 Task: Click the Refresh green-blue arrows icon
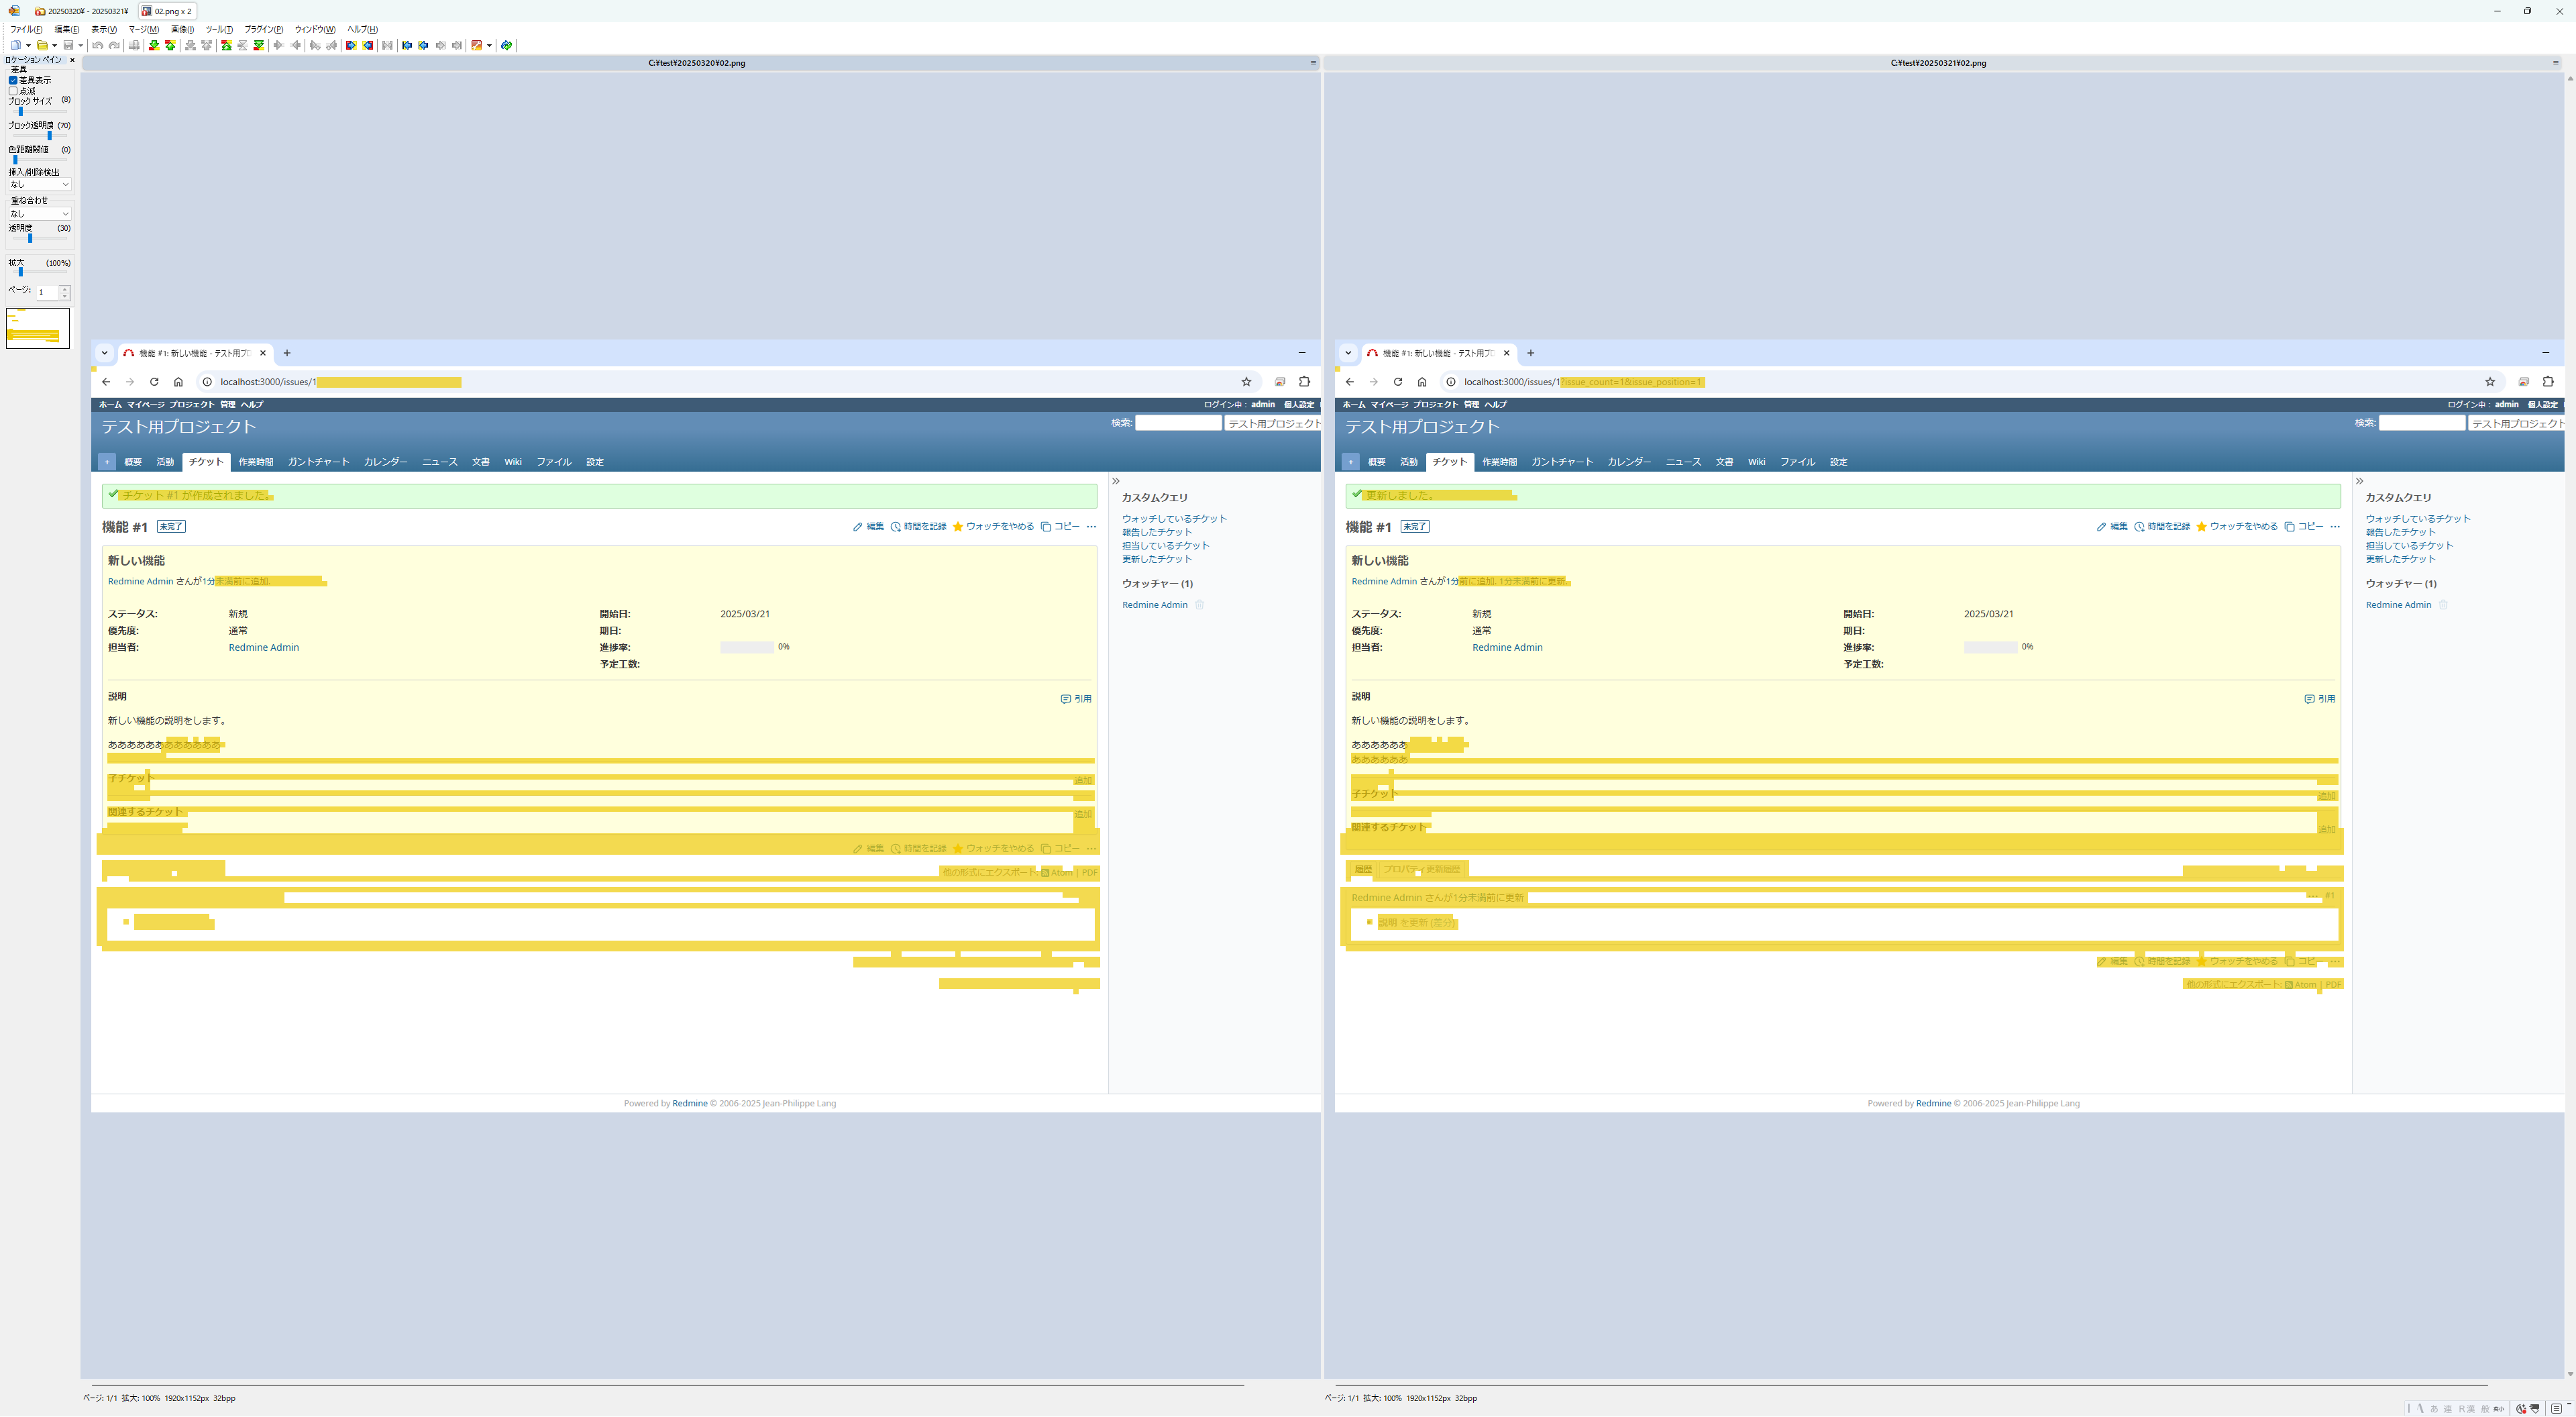507,45
